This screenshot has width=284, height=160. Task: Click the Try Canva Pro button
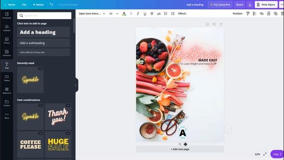[x=220, y=5]
